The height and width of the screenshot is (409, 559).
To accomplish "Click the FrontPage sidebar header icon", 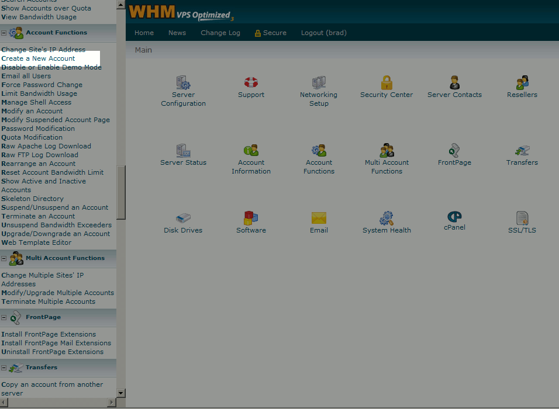I will pyautogui.click(x=16, y=317).
